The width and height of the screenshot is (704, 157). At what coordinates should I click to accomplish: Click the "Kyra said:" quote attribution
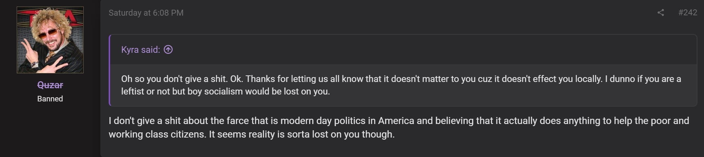click(140, 50)
